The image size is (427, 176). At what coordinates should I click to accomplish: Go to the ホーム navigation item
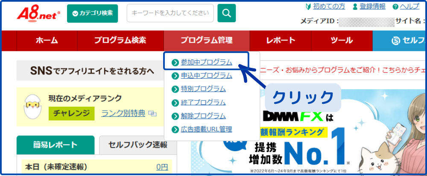[47, 41]
